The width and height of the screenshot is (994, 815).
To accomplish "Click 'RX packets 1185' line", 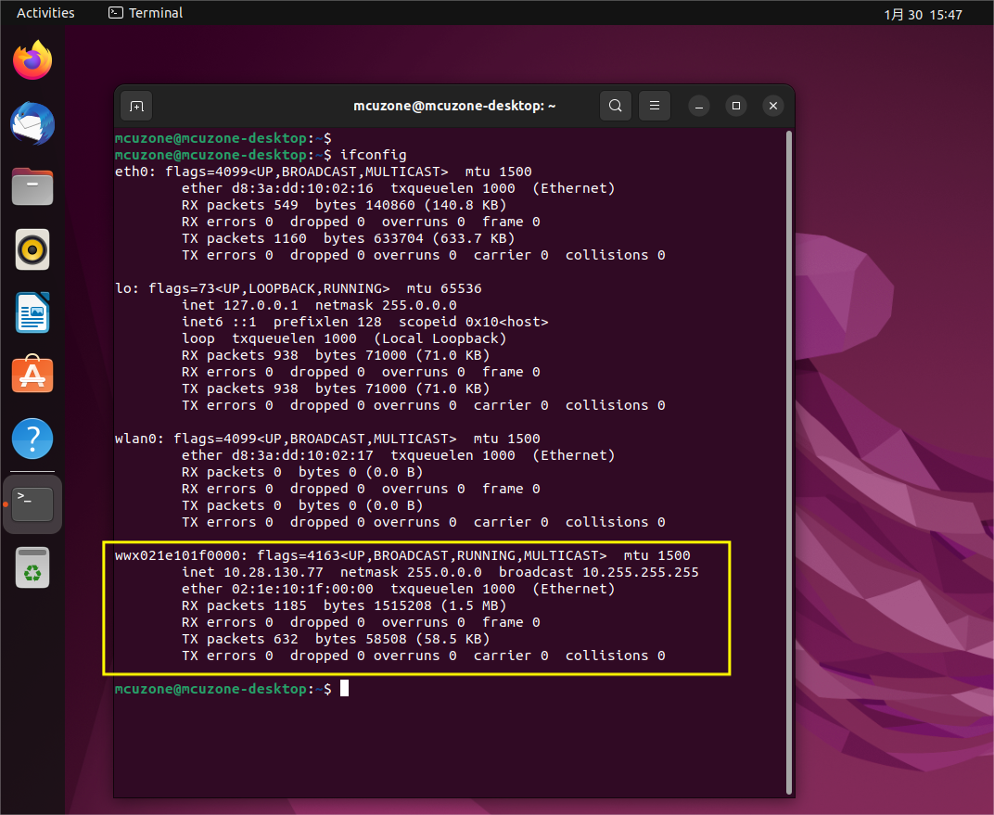I will tap(344, 605).
